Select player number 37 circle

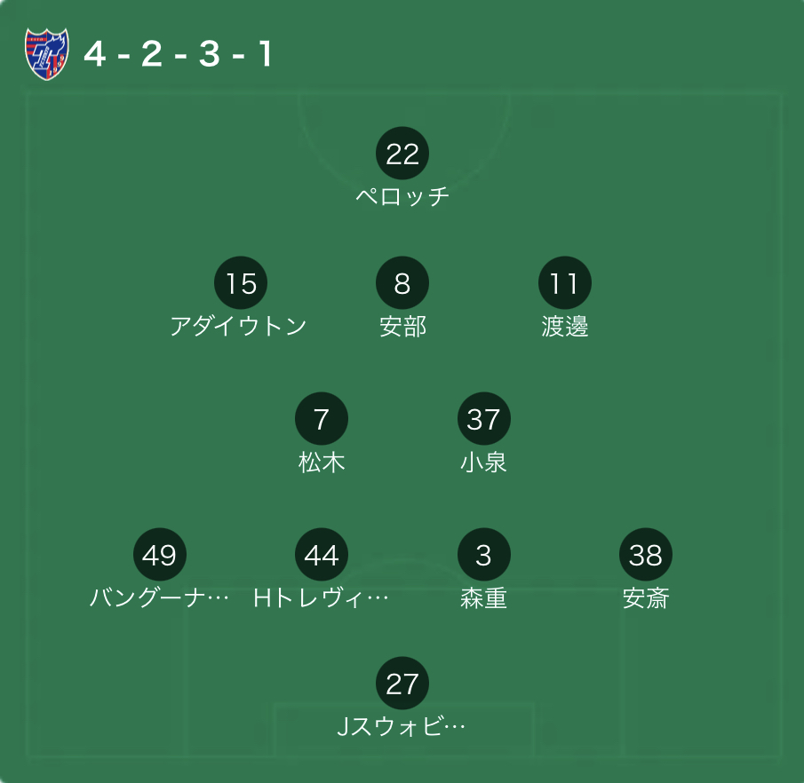pyautogui.click(x=483, y=419)
